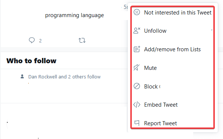Click the Report Tweet flag icon
This screenshot has height=139, width=223.
pyautogui.click(x=137, y=123)
